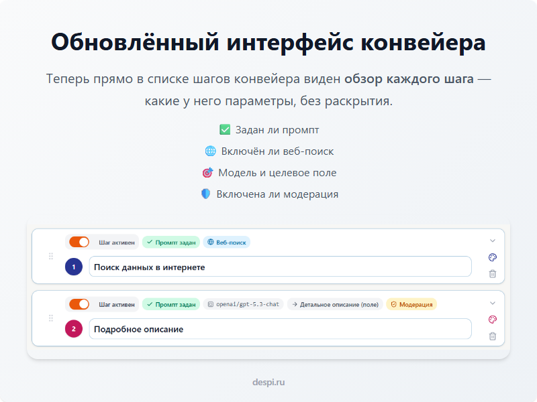This screenshot has width=537, height=402.
Task: Click the shield emoji next to 'Включена ли модерация'
Action: [x=206, y=194]
